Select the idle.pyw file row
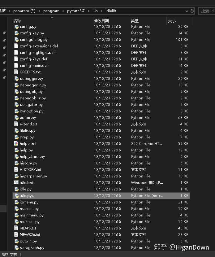The image size is (215, 257). coord(93,196)
